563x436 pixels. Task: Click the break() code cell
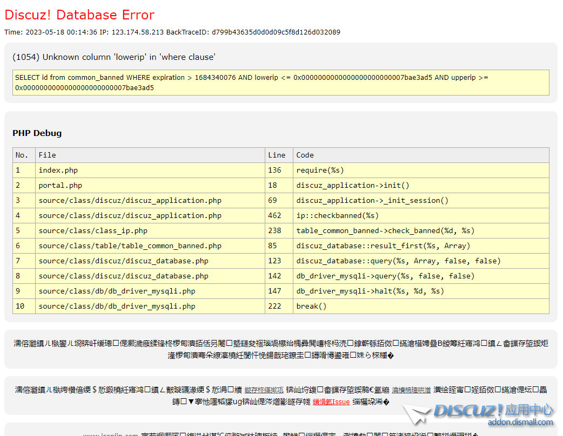311,306
